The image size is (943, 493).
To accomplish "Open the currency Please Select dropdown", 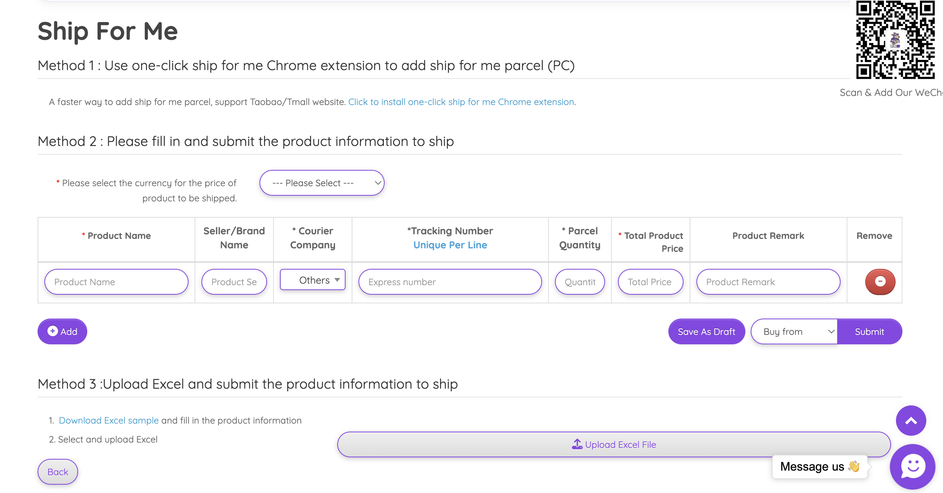I will (x=322, y=183).
